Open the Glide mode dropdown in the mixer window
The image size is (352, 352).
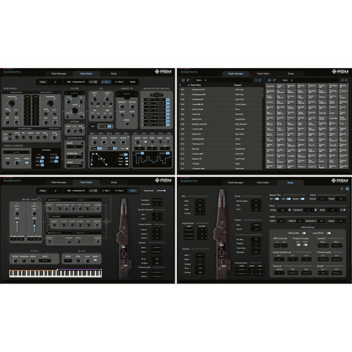tap(68, 260)
